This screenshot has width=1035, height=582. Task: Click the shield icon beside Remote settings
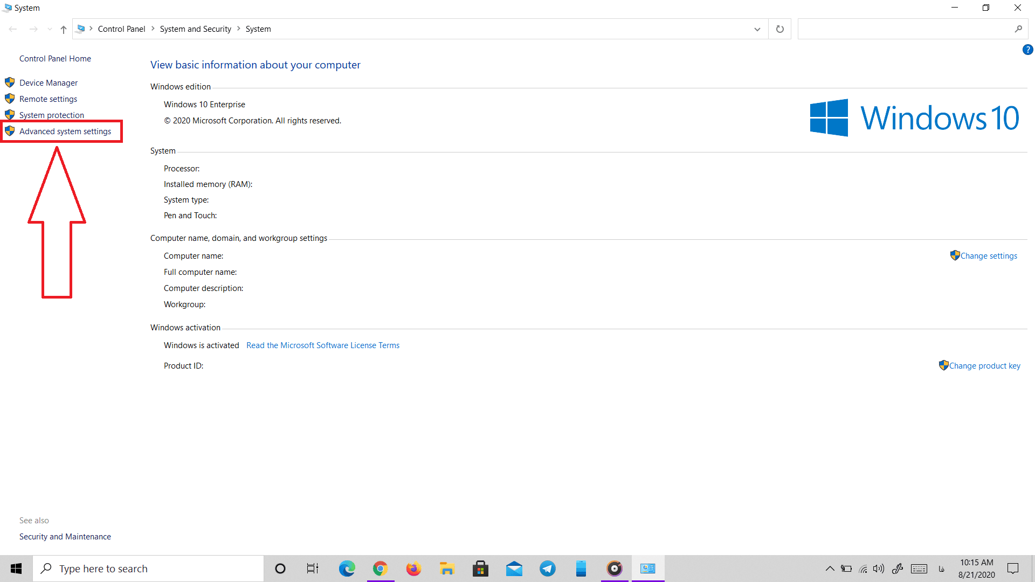coord(10,99)
